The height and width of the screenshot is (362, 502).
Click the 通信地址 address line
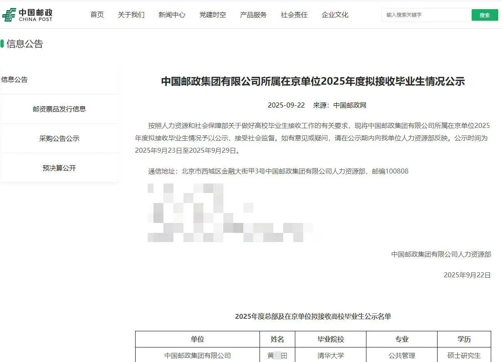(278, 171)
